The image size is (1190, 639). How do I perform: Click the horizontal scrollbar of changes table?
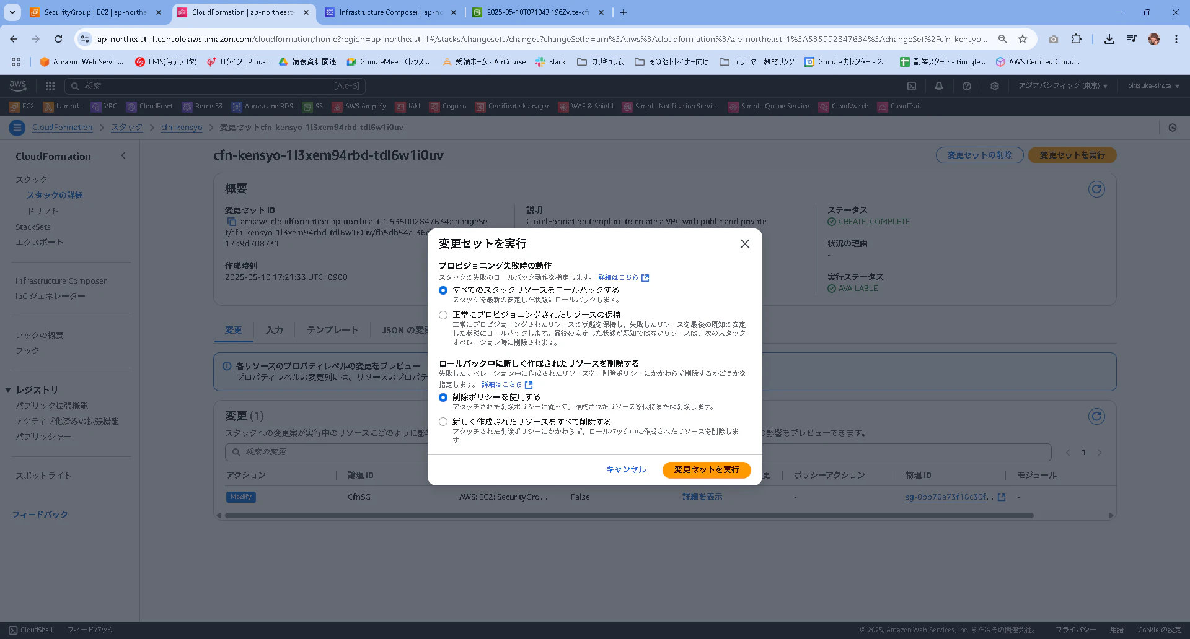(x=629, y=515)
